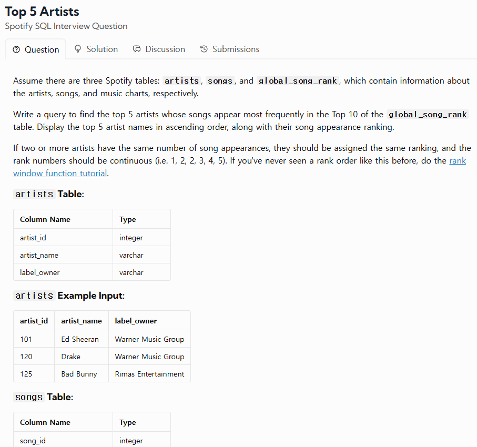This screenshot has width=477, height=447.
Task: Click the 'global_song_rank' code tag in first paragraph
Action: (298, 80)
